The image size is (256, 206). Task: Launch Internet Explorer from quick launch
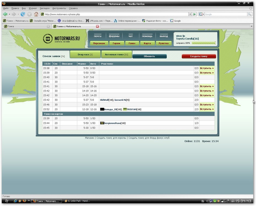(15, 201)
